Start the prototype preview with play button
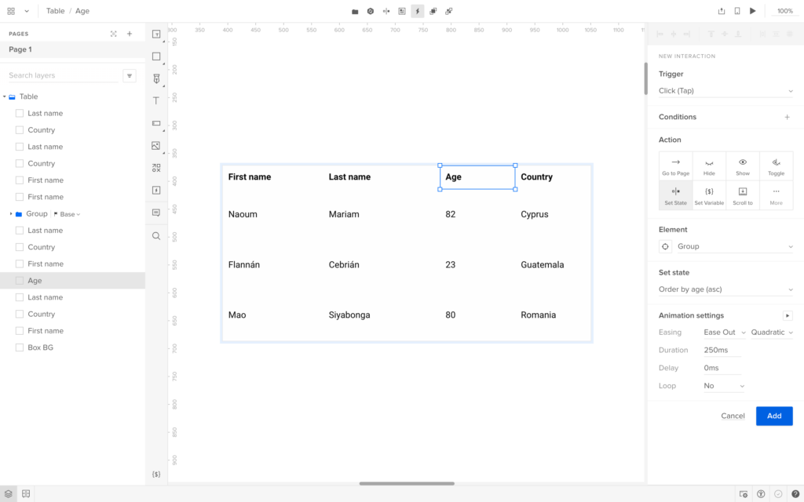This screenshot has width=804, height=502. click(753, 11)
